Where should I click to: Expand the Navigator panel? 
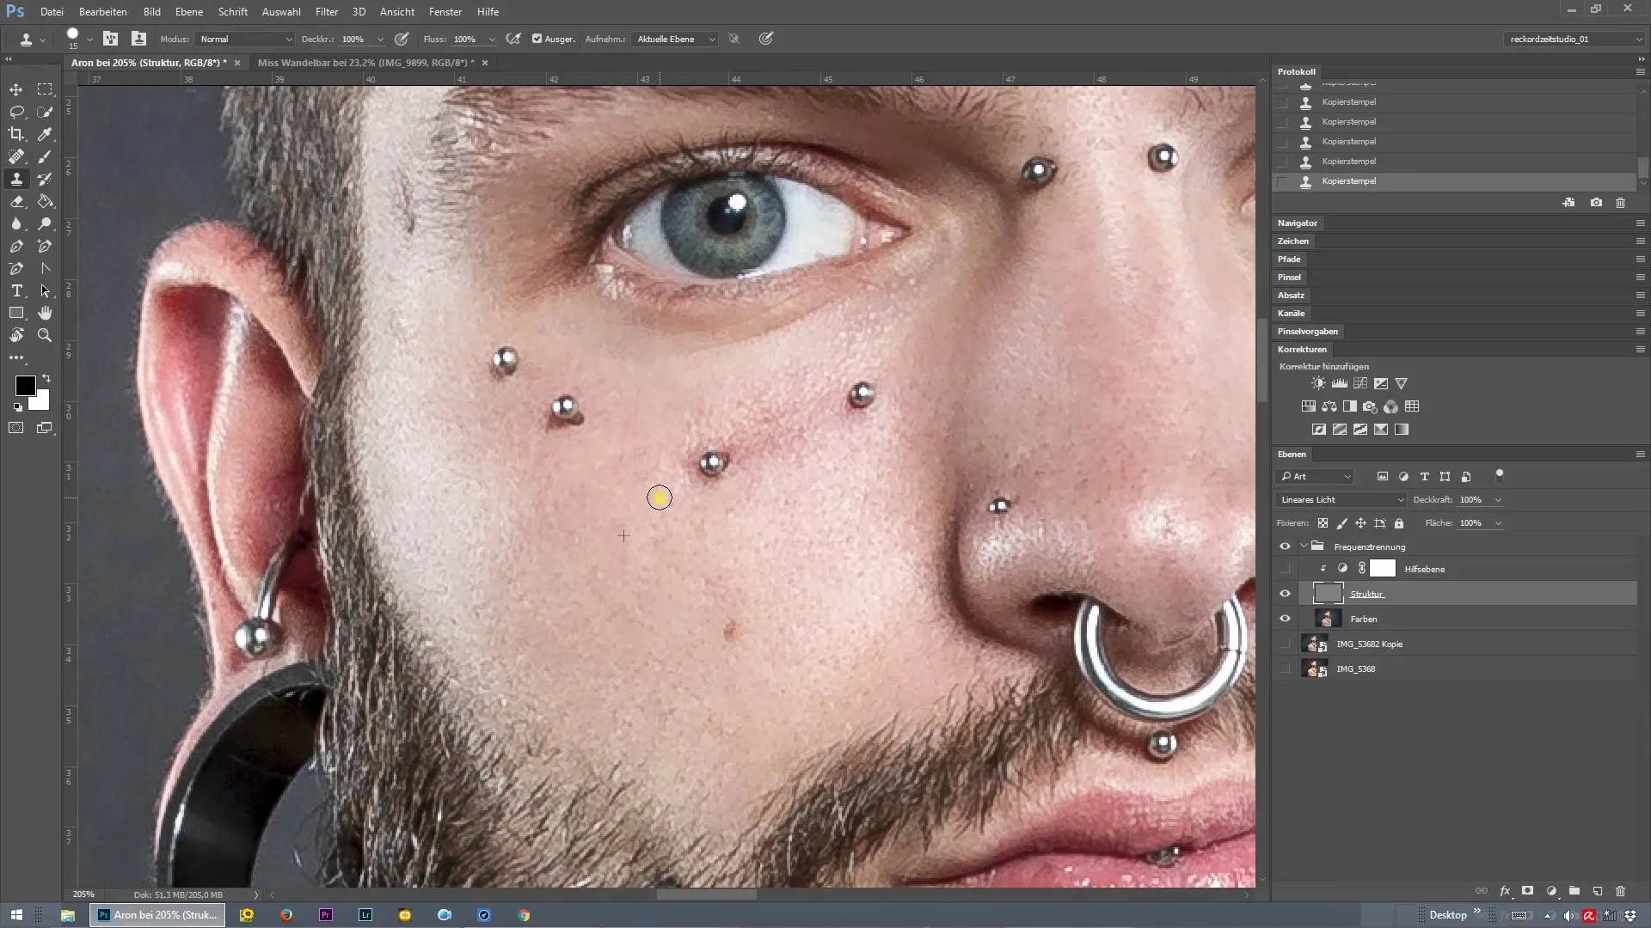[x=1298, y=223]
